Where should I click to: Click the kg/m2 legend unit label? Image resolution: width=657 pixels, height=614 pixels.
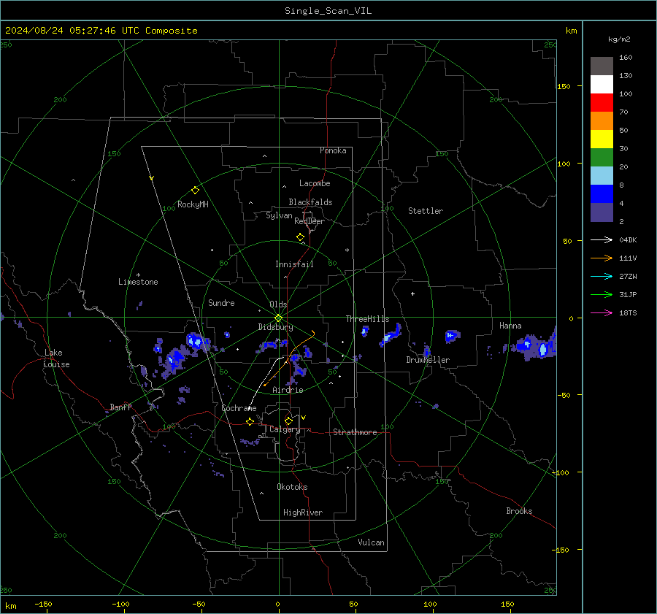click(619, 39)
